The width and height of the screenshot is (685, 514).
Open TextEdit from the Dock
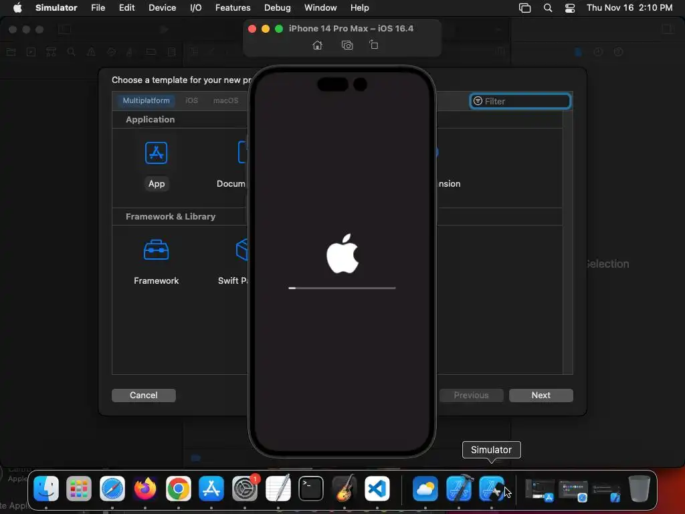click(x=278, y=489)
